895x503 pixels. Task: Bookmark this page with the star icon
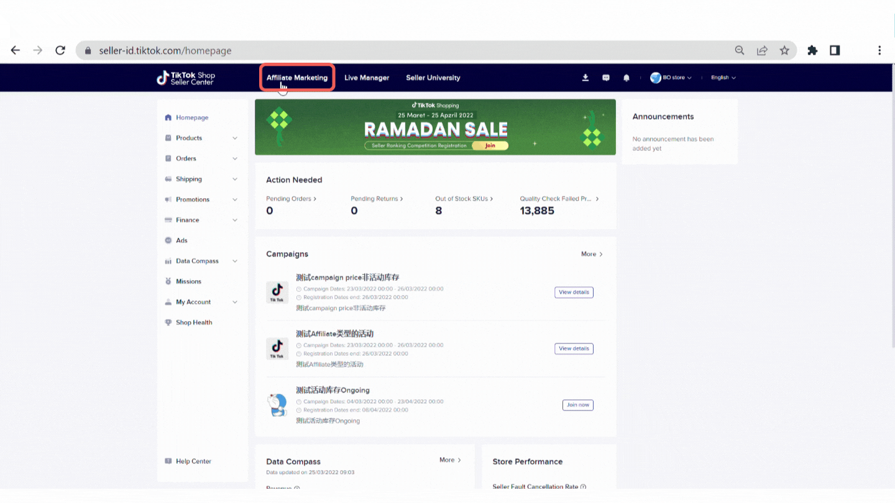(784, 50)
